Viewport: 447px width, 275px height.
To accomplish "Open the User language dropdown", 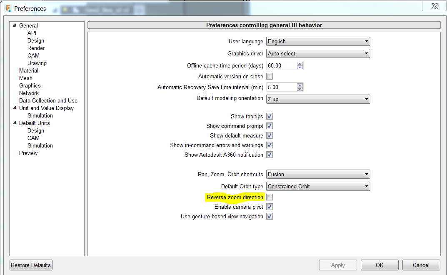I will [366, 41].
